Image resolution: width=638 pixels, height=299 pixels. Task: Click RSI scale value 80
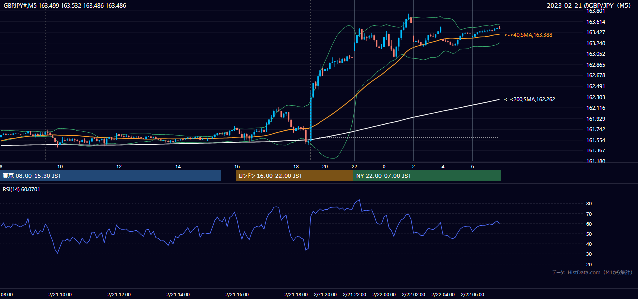pos(589,204)
